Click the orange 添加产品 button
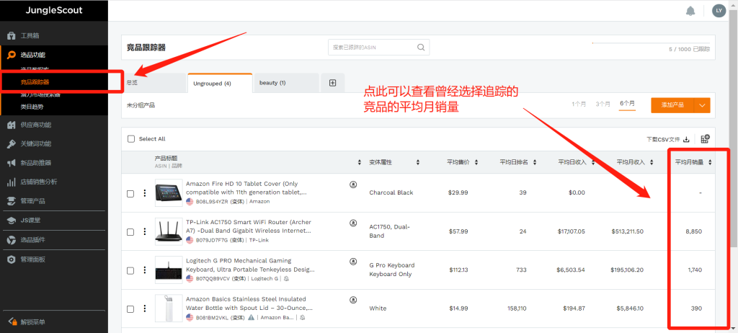The height and width of the screenshot is (333, 738). [x=672, y=105]
